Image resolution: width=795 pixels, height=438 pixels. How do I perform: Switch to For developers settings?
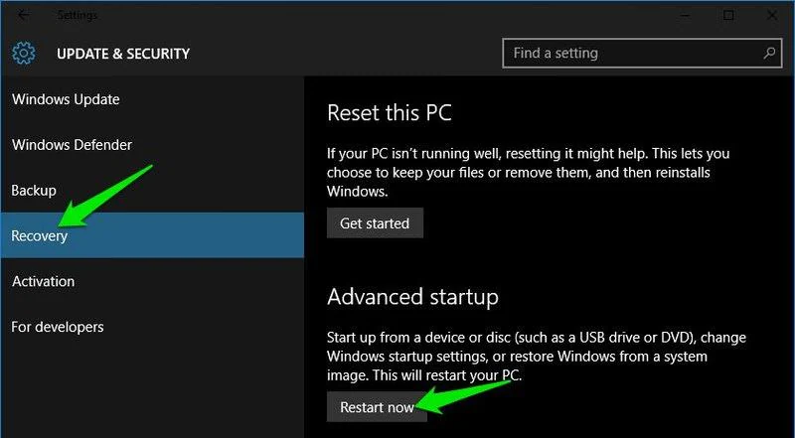click(58, 327)
